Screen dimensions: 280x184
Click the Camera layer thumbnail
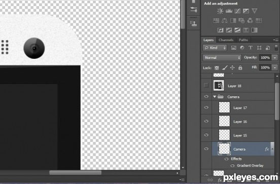224,149
